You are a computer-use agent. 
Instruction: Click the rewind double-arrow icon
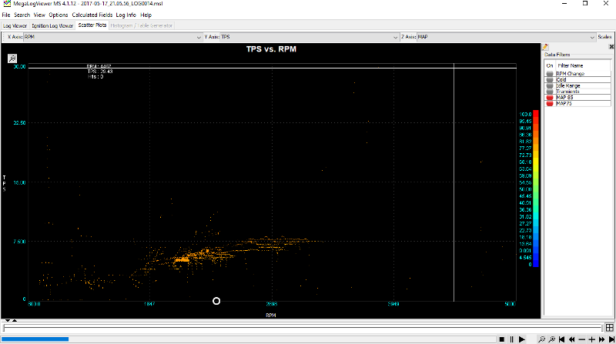(x=571, y=339)
